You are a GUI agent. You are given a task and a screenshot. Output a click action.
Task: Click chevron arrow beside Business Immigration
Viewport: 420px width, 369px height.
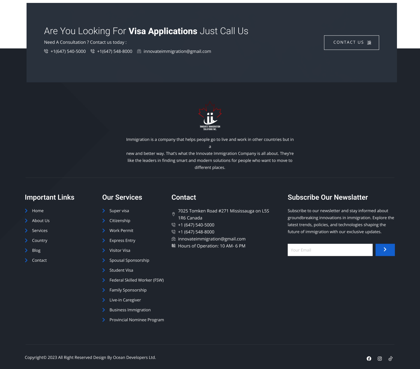[x=104, y=310]
